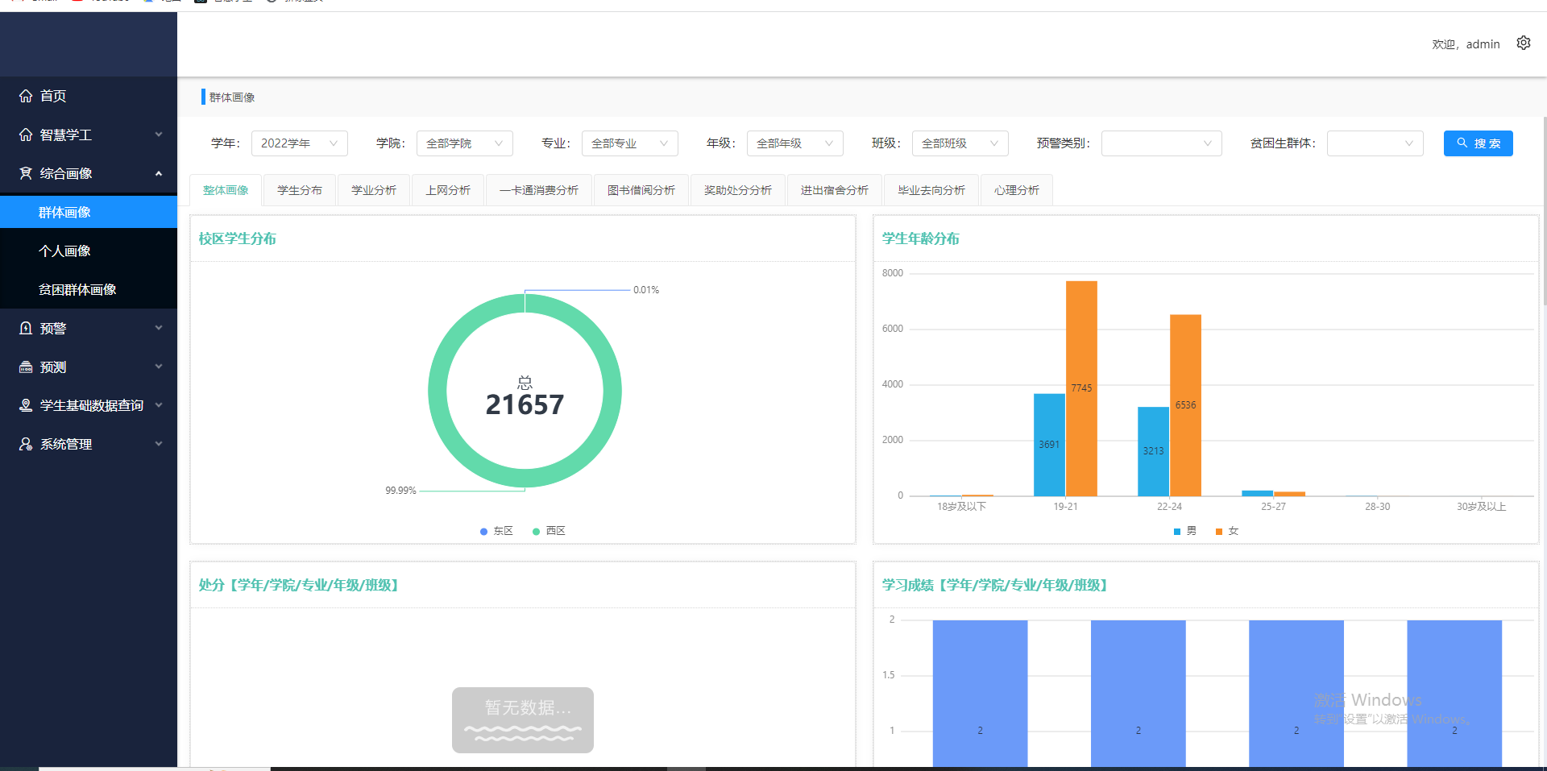Click the orange 7745 bar for 19-21
This screenshot has width=1547, height=771.
point(1081,388)
